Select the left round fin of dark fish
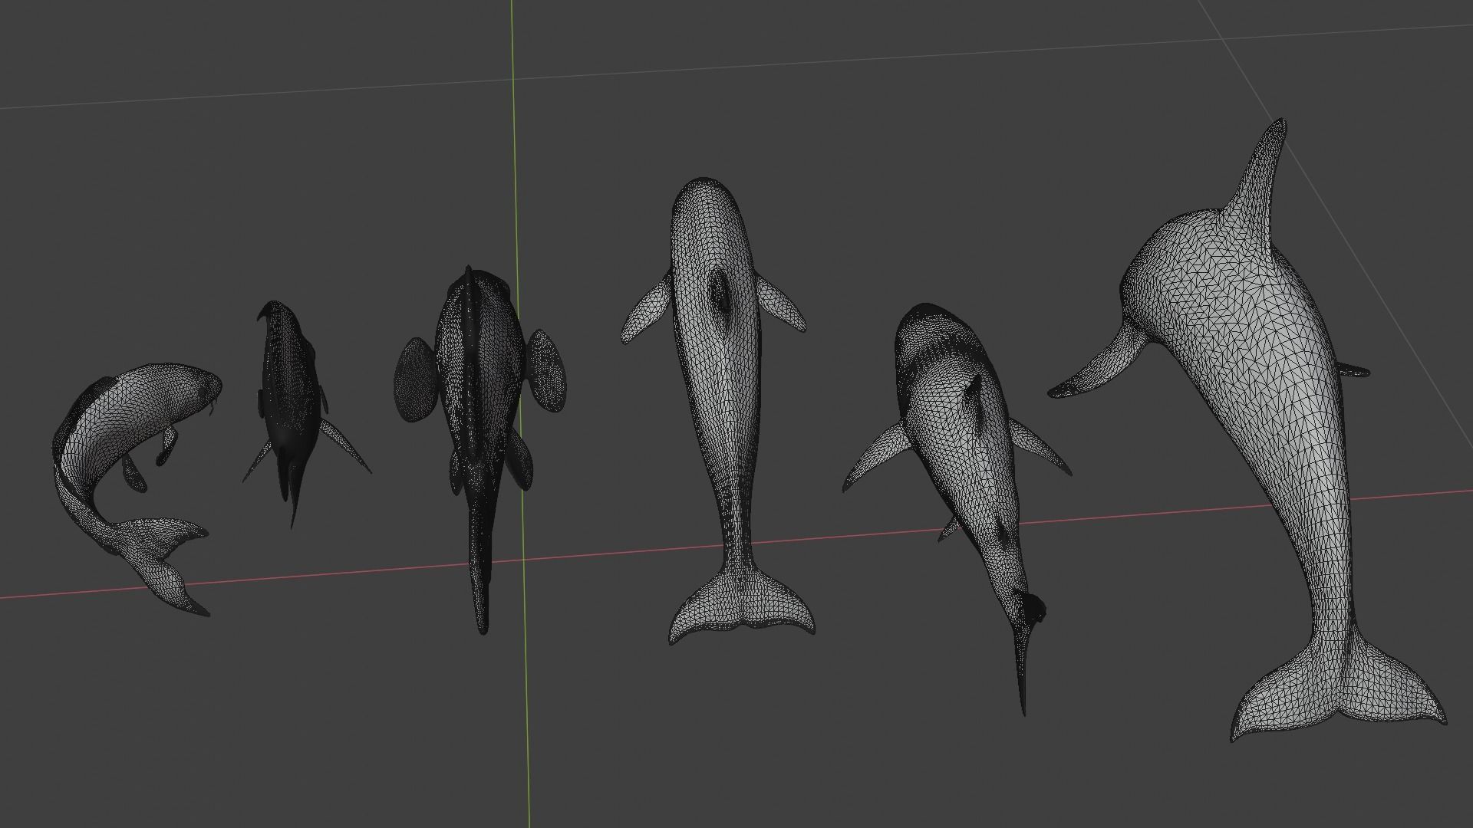1473x828 pixels. (417, 379)
